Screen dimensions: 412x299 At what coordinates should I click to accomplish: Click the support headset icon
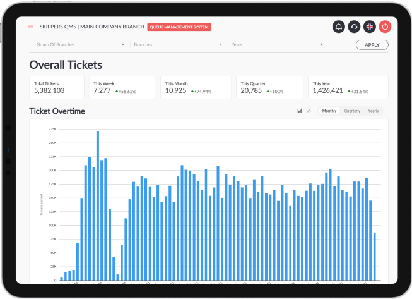click(x=354, y=27)
